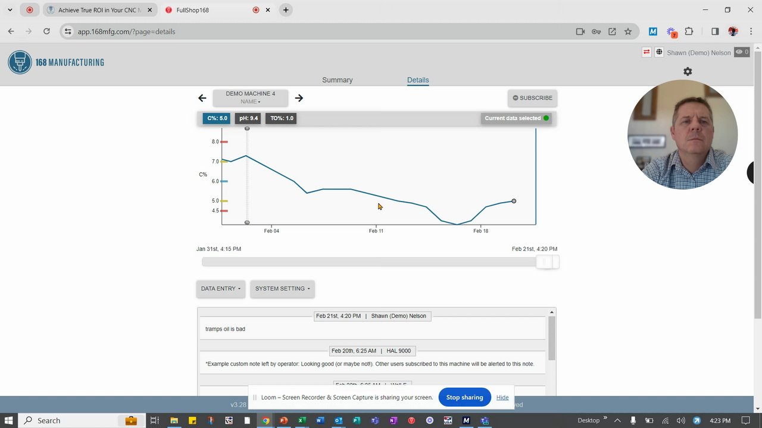Click the 'tramps oil is bad' note

click(225, 329)
